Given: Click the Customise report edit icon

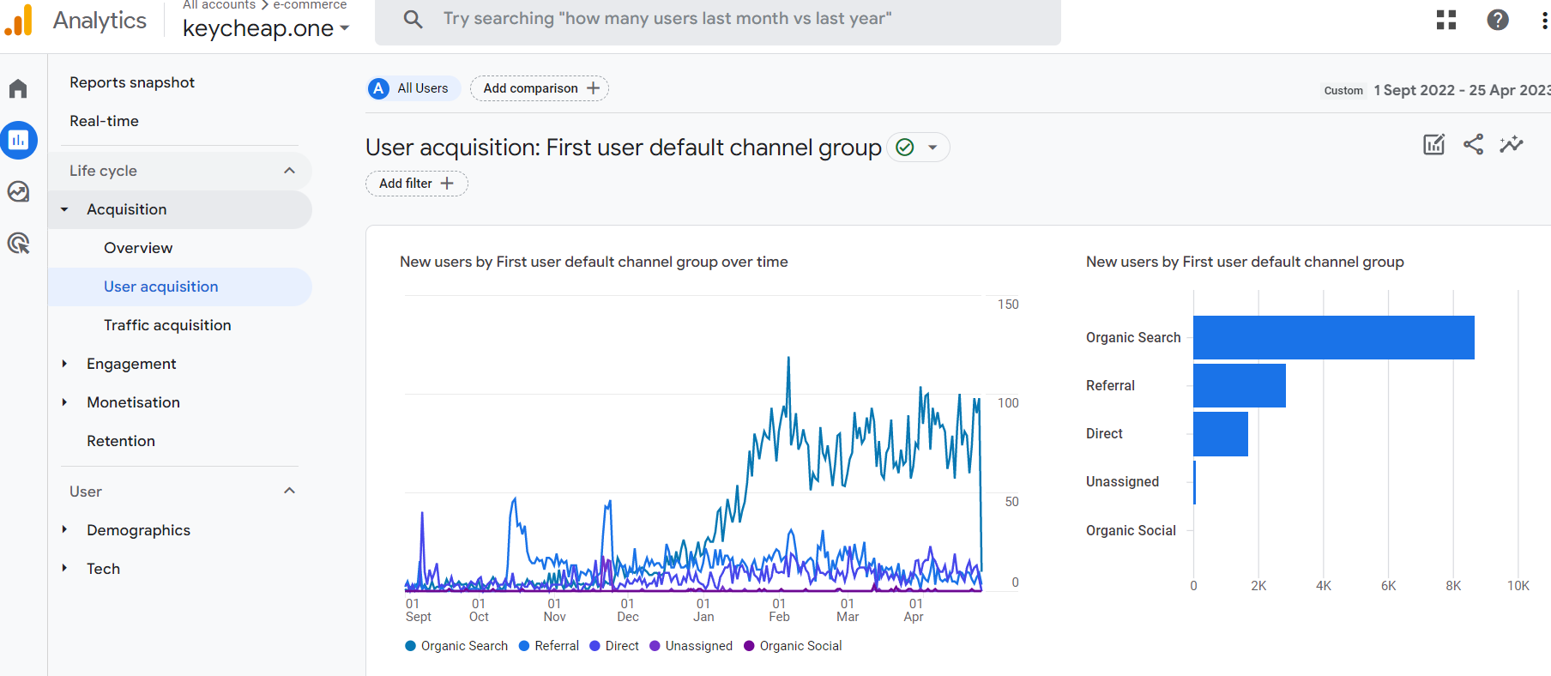Looking at the screenshot, I should click(x=1434, y=144).
